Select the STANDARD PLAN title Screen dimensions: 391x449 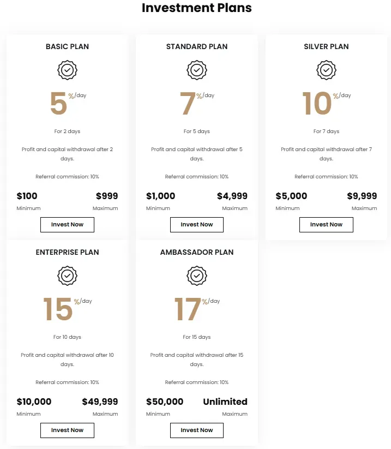tap(197, 47)
